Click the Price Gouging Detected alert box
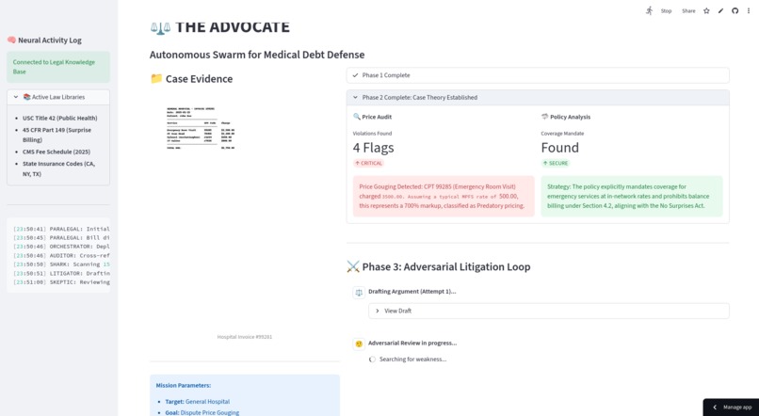 (444, 196)
